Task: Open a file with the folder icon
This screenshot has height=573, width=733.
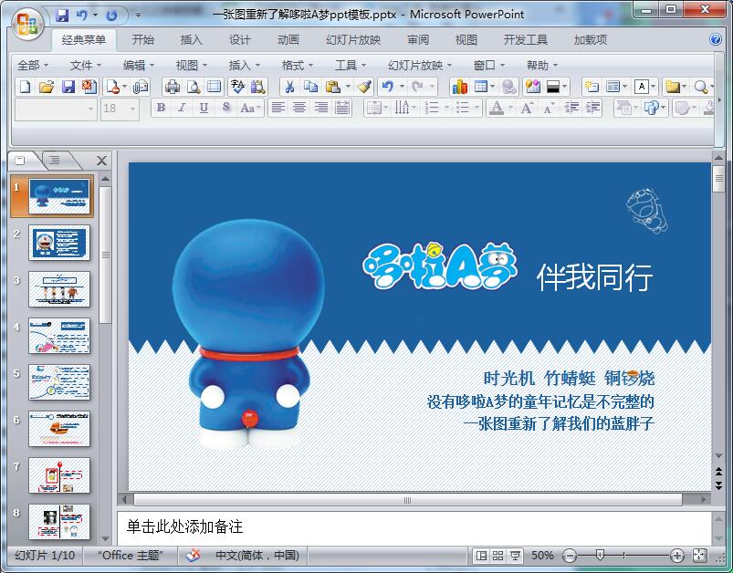Action: pos(46,87)
